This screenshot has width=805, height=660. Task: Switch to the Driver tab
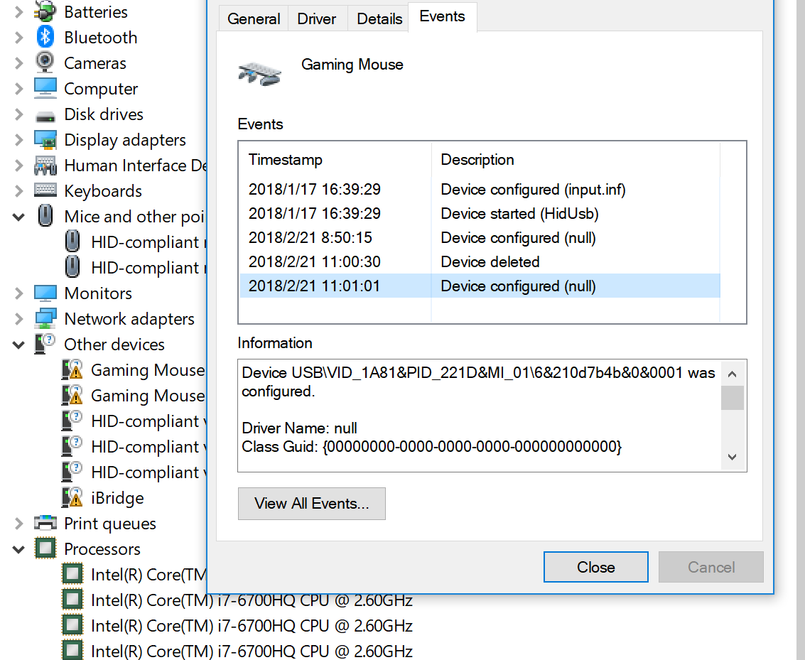pos(317,19)
